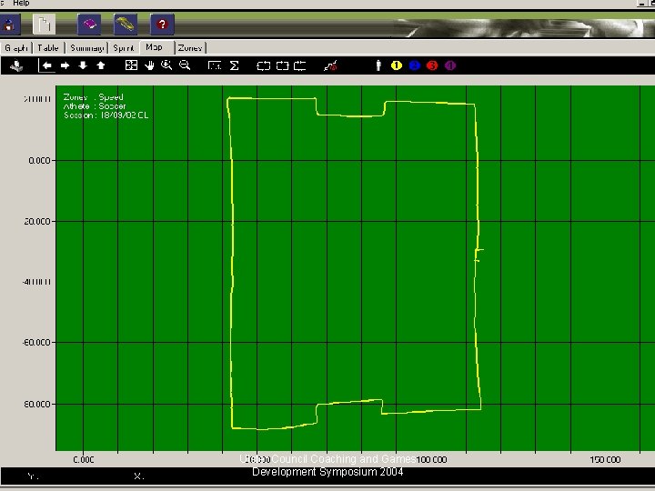
Task: Select the hand pan tool
Action: (149, 65)
